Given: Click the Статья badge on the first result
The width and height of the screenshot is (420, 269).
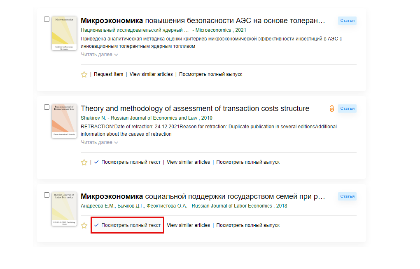Looking at the screenshot, I should click(x=347, y=21).
